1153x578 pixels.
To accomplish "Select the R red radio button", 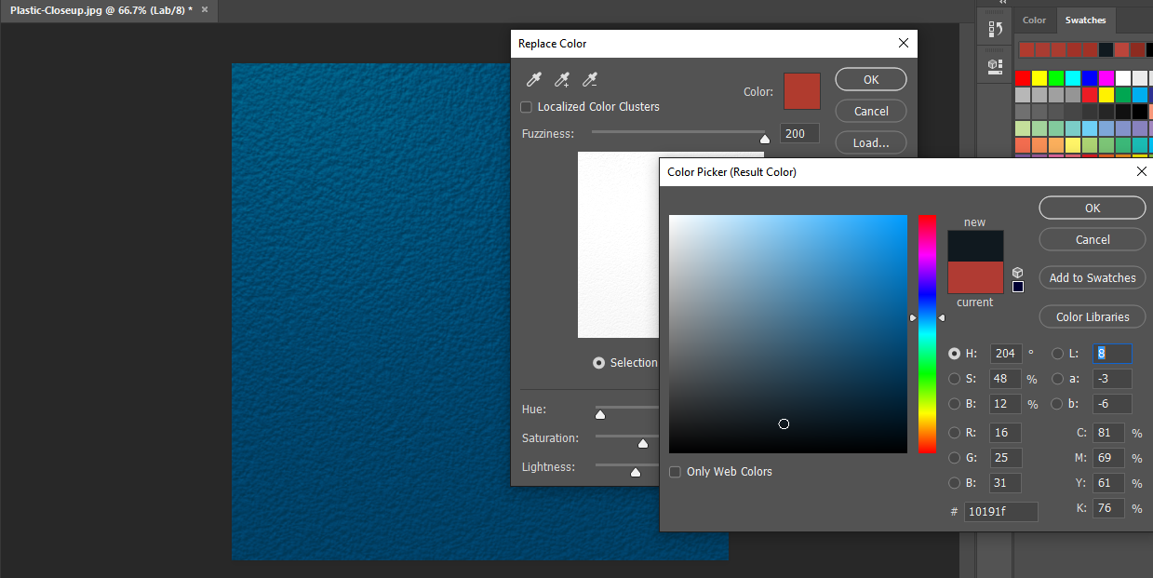I will 954,433.
